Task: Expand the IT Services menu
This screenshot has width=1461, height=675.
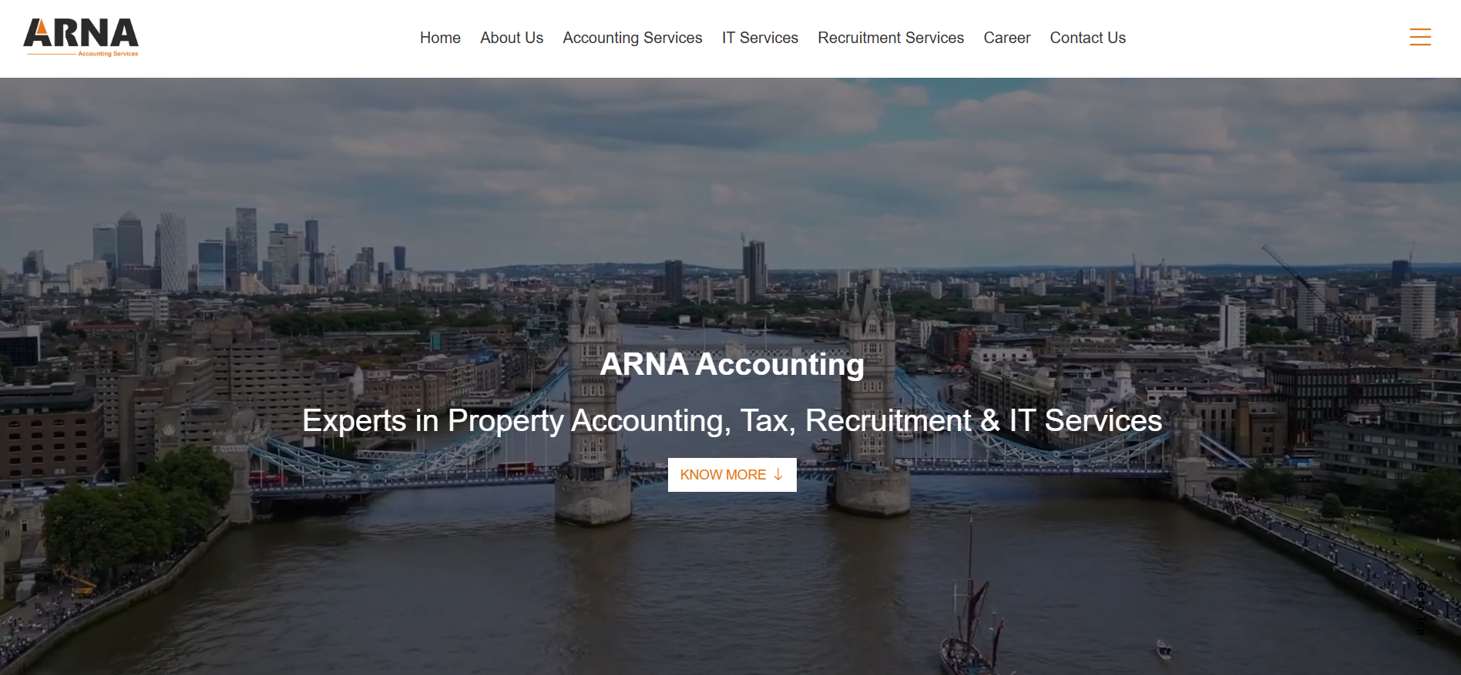Action: tap(760, 38)
